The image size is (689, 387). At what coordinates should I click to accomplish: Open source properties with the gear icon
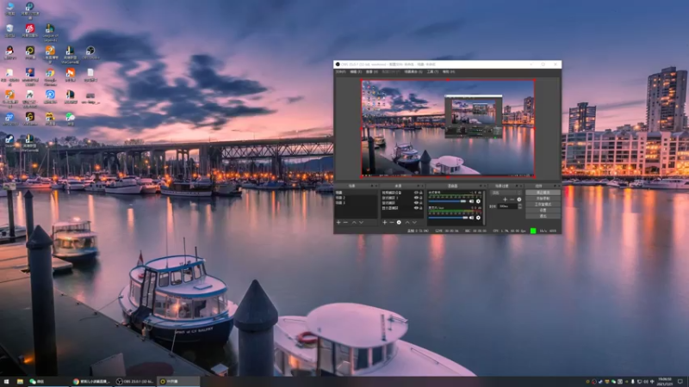pyautogui.click(x=399, y=223)
